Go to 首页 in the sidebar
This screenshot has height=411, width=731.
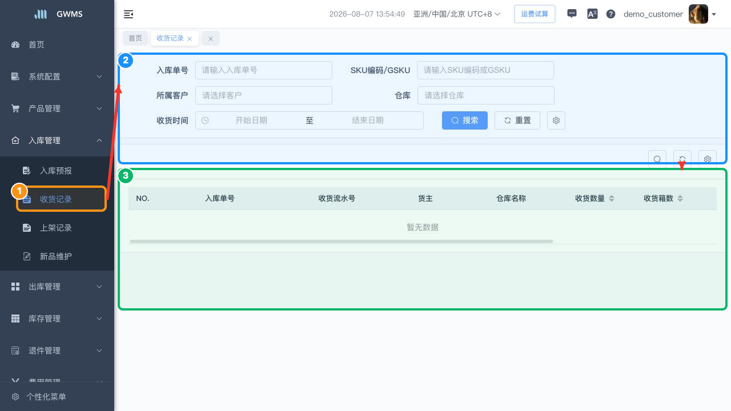click(x=57, y=45)
